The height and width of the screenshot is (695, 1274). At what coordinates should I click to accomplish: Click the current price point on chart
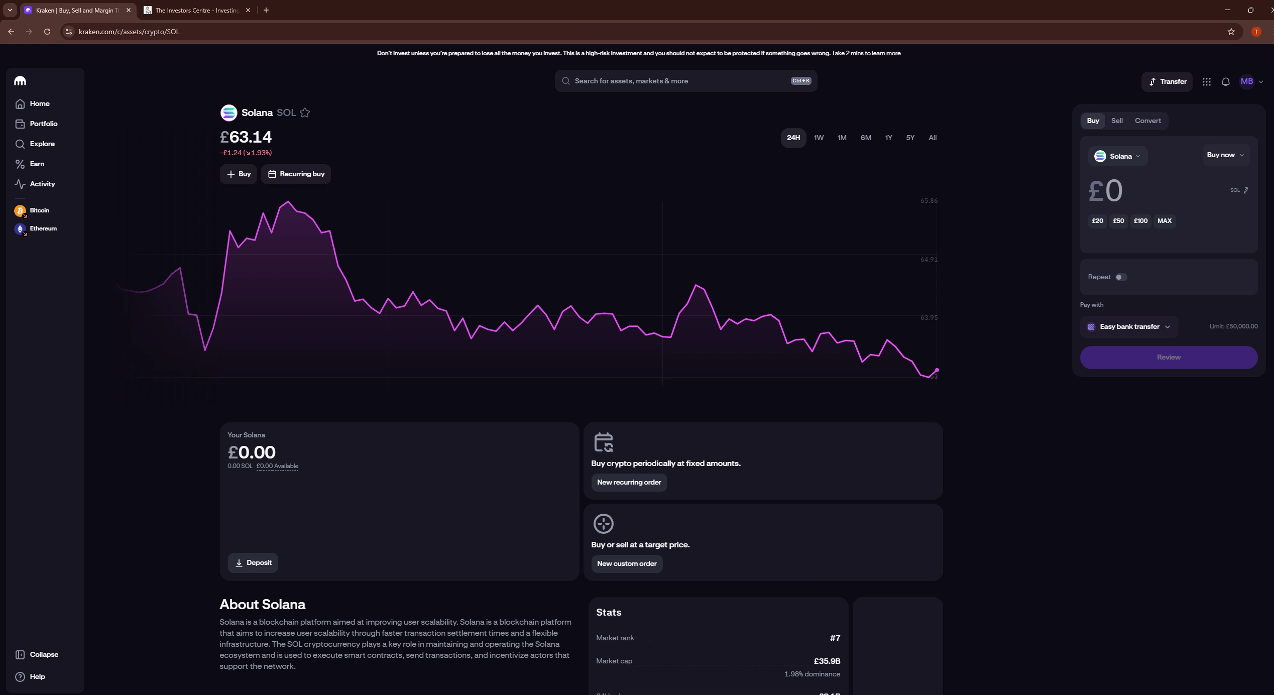[x=937, y=370]
